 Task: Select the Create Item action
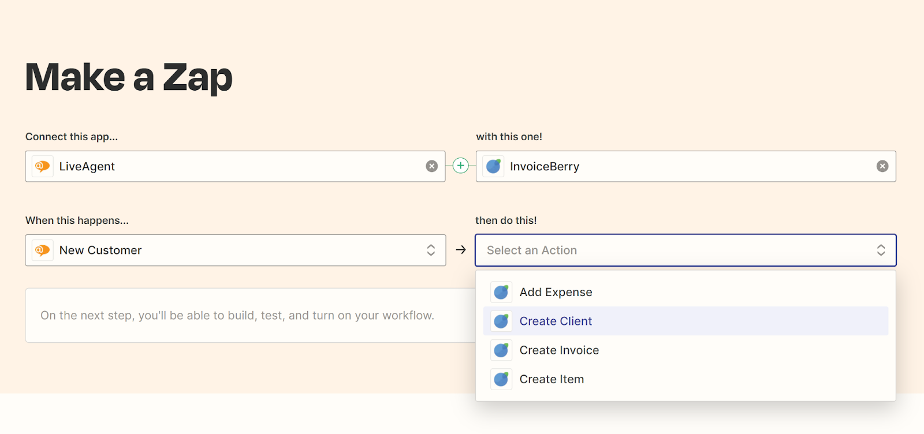click(552, 379)
